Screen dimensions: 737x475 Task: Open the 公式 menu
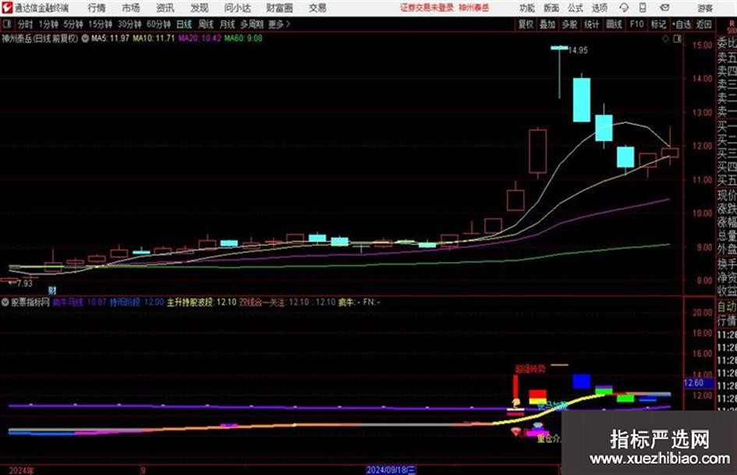tap(576, 8)
